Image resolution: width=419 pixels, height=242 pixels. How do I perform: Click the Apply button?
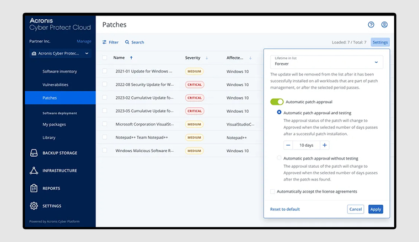tap(375, 209)
